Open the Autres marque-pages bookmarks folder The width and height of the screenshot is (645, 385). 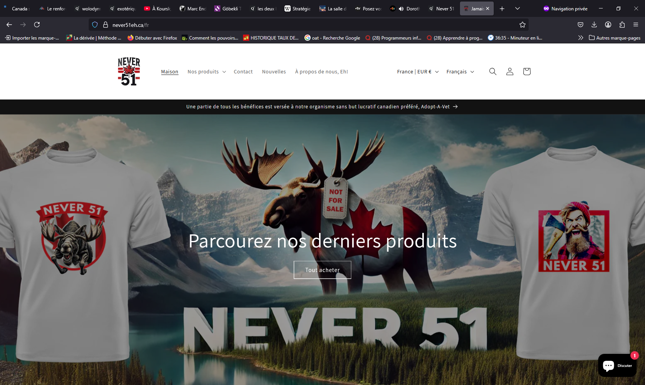615,38
